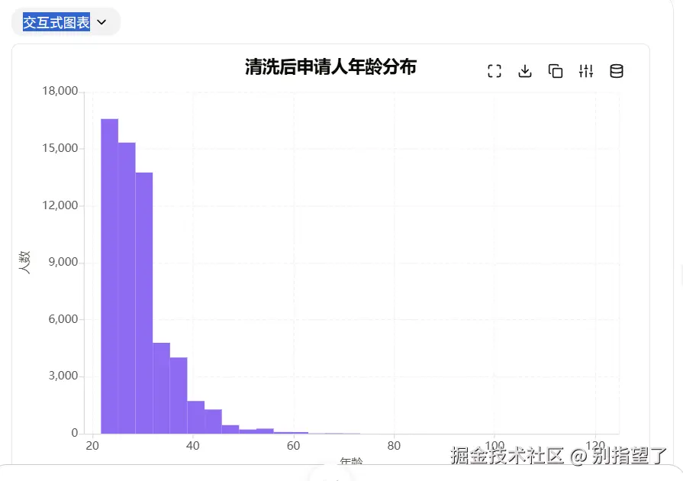
Task: Click x-axis label 80
Action: (x=394, y=446)
